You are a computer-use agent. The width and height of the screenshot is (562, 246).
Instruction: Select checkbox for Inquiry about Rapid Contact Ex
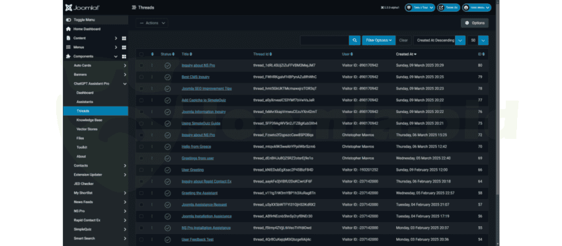click(141, 181)
